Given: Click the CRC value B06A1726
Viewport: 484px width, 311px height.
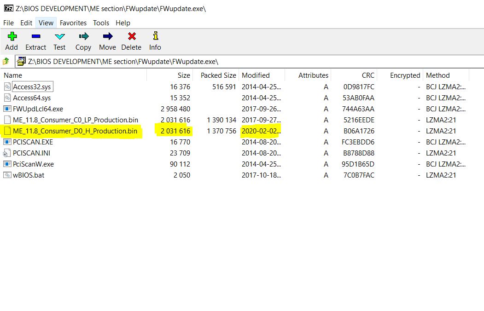Looking at the screenshot, I should [359, 131].
